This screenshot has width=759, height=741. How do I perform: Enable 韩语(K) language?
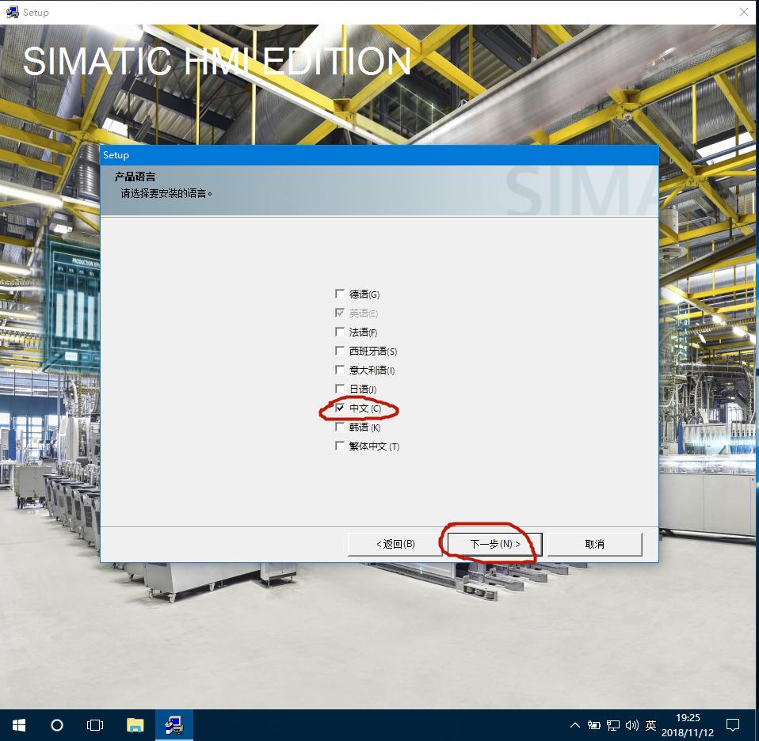tap(340, 426)
